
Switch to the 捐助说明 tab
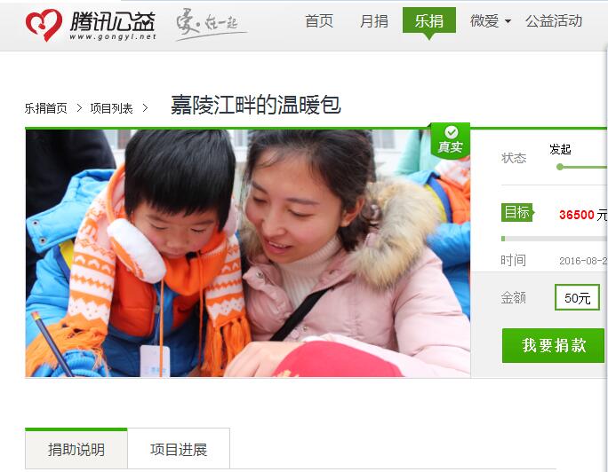click(76, 449)
